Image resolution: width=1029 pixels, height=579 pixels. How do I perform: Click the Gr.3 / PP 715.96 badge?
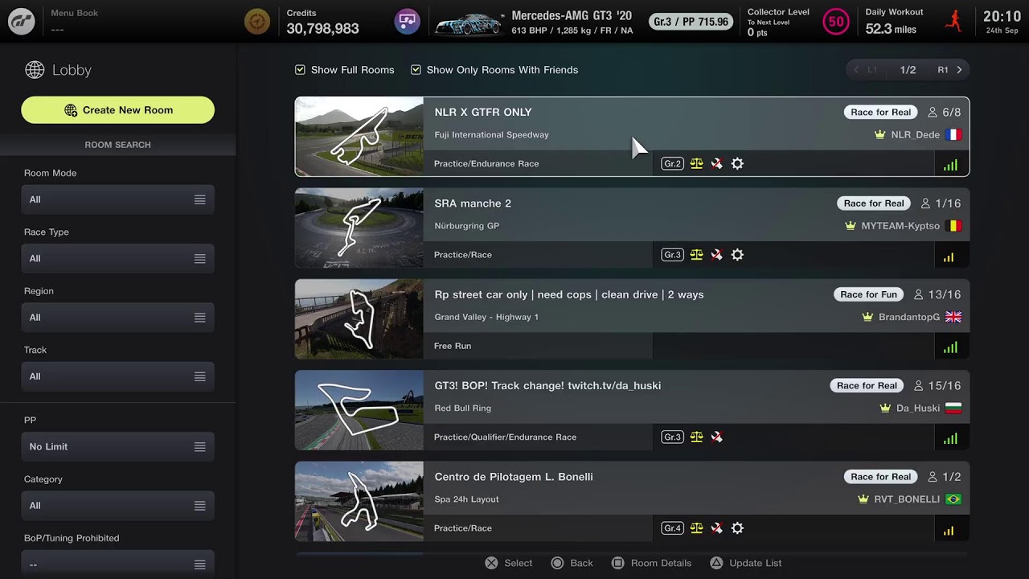coord(691,22)
